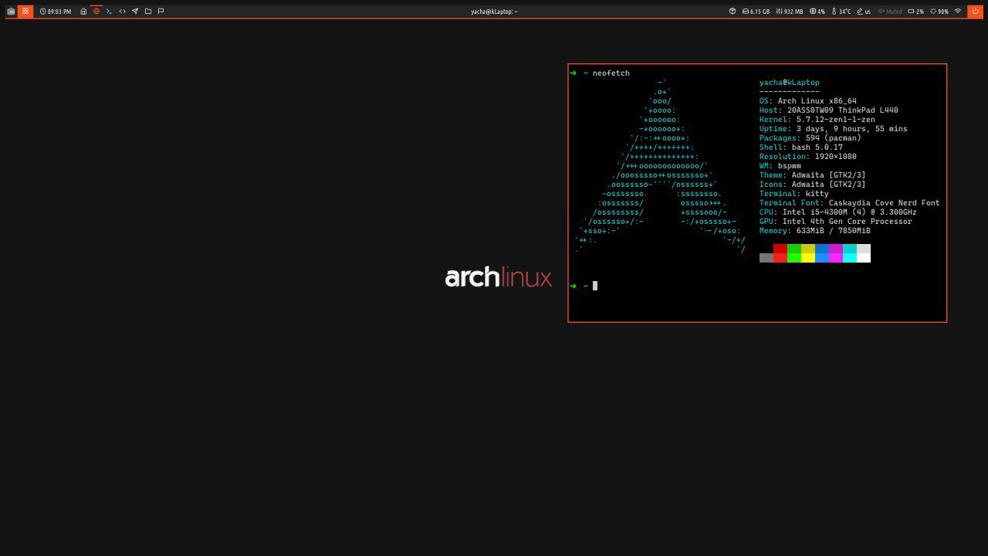Click the temperature 34°C indicator
The width and height of the screenshot is (988, 556).
point(841,12)
